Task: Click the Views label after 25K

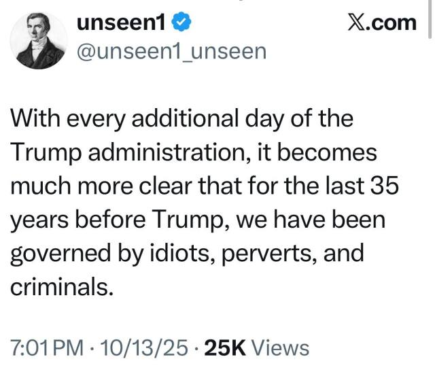Action: click(x=281, y=348)
